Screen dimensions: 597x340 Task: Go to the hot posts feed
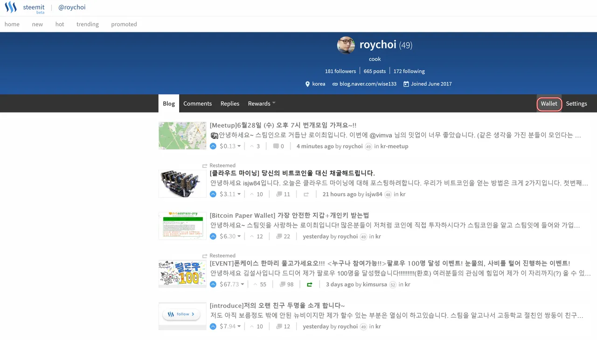click(60, 24)
